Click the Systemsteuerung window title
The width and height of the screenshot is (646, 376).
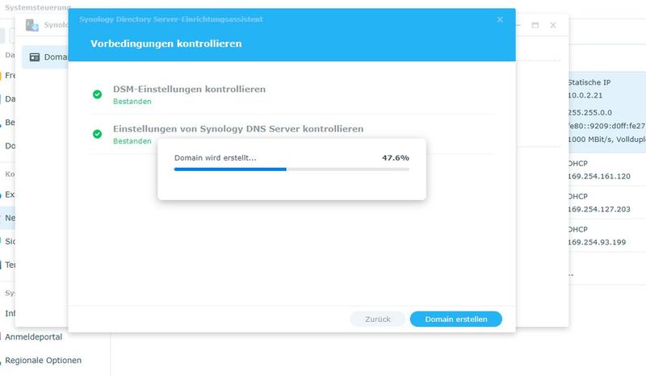point(37,7)
